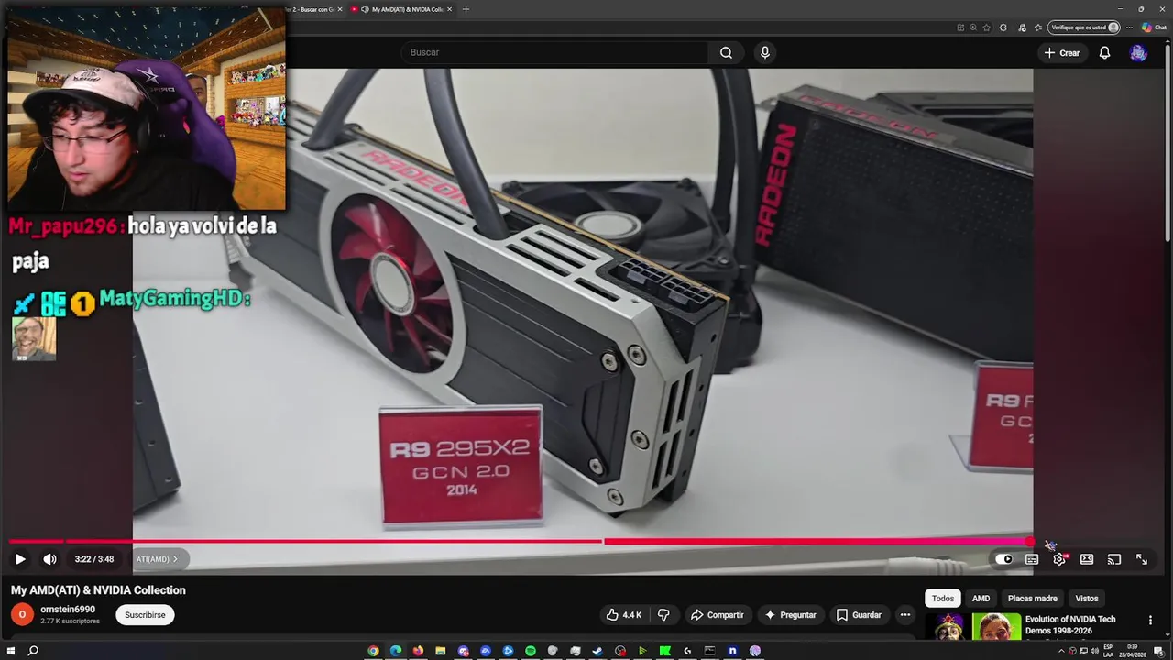Open more actions three-dot menu

pyautogui.click(x=905, y=615)
